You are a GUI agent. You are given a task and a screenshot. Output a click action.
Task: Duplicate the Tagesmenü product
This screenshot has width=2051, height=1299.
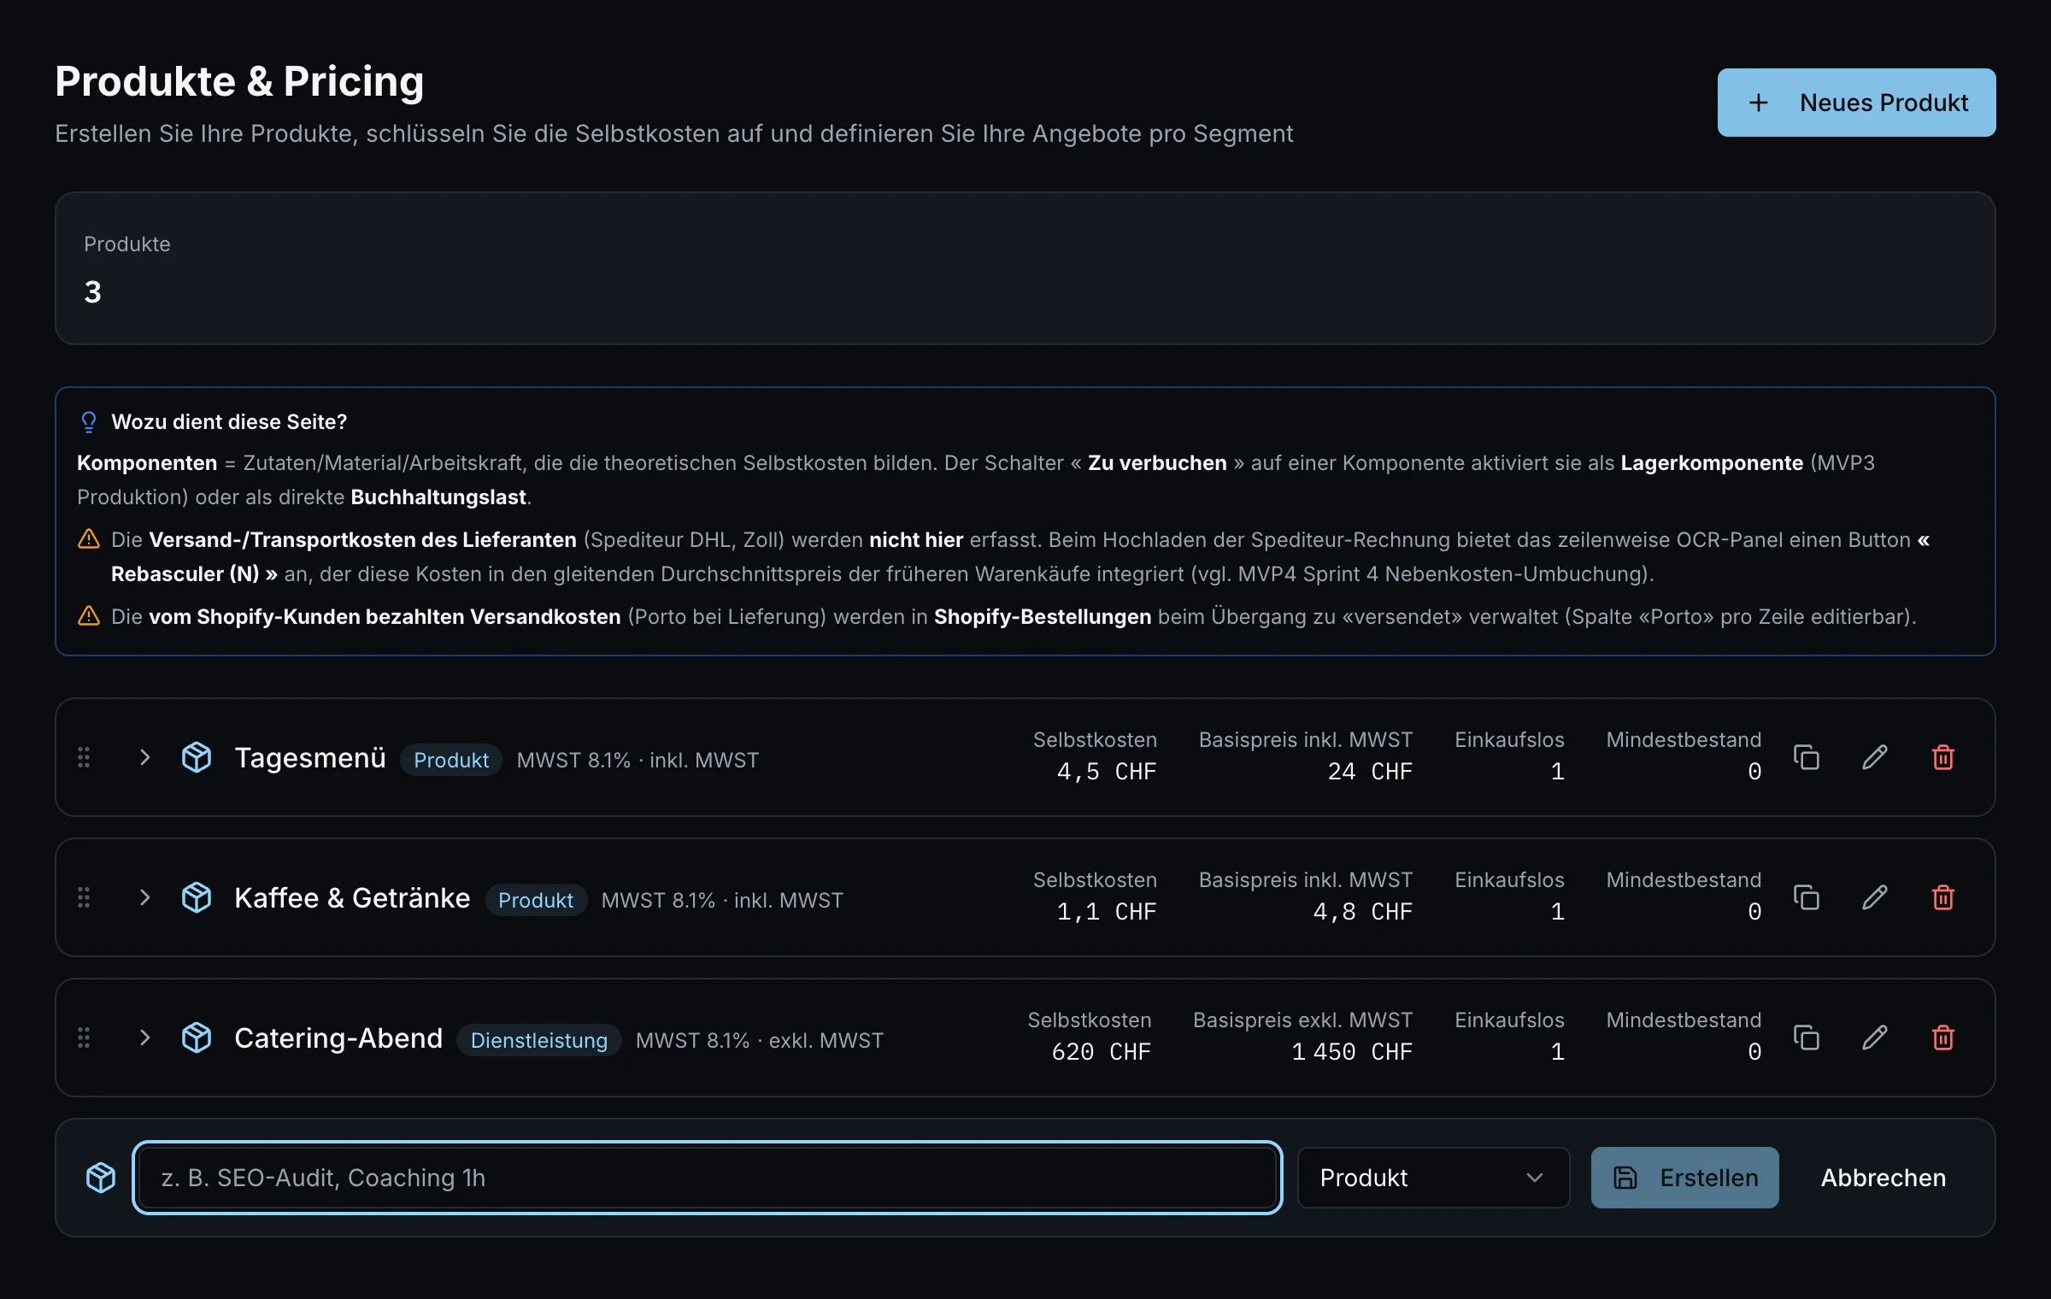[1806, 757]
